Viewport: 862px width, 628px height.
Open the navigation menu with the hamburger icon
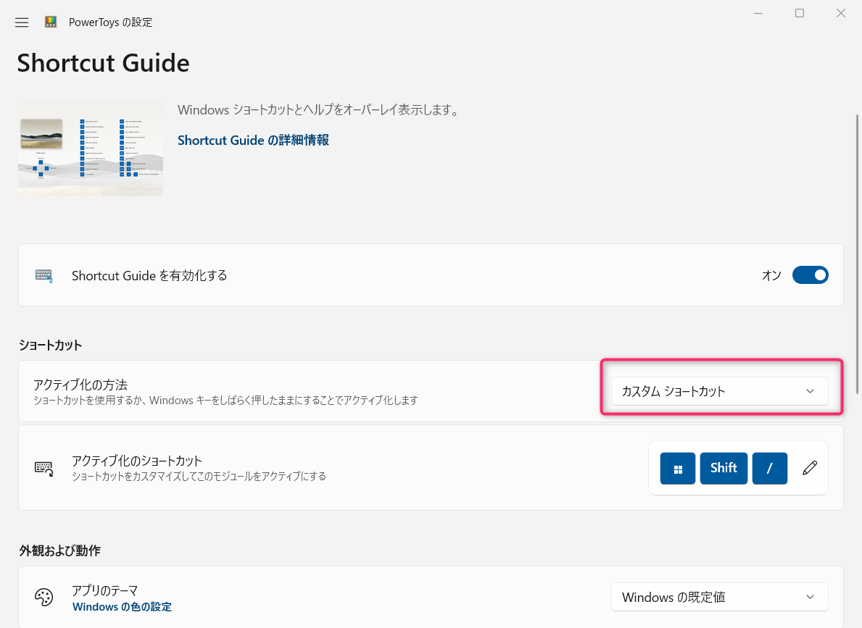point(21,22)
